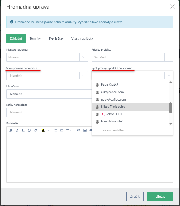This screenshot has height=206, width=180.
Task: Cancel with the Zrušit button
Action: coord(135,197)
